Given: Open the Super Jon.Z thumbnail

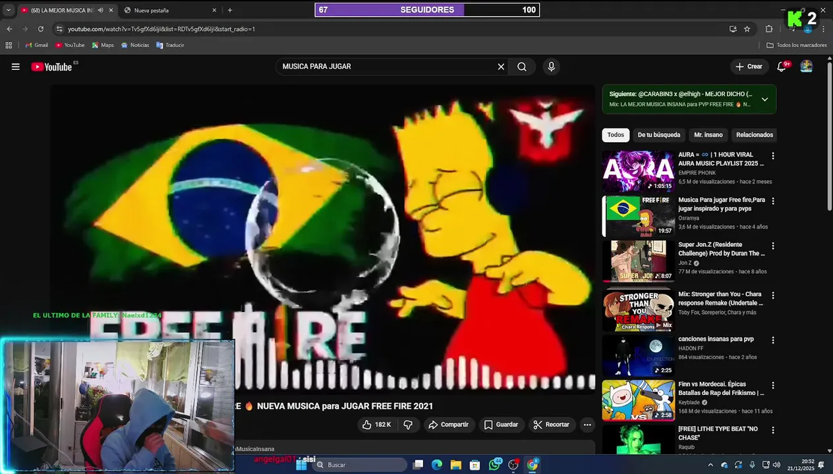Looking at the screenshot, I should (x=638, y=261).
